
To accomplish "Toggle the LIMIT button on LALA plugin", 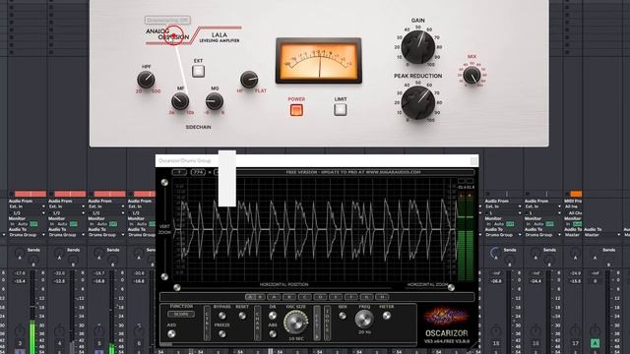I will click(341, 109).
